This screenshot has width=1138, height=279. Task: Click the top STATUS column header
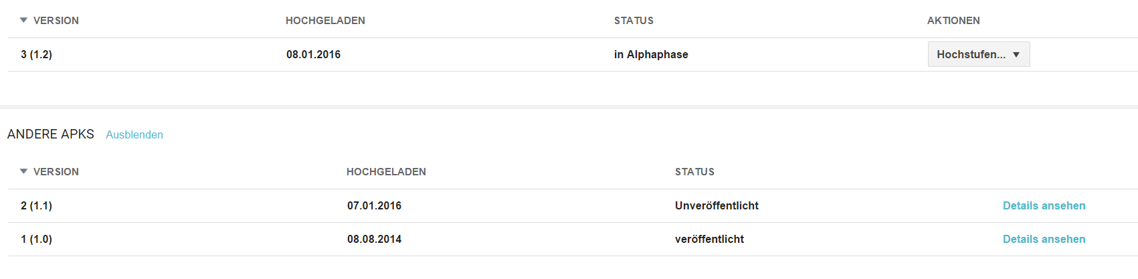click(x=634, y=21)
